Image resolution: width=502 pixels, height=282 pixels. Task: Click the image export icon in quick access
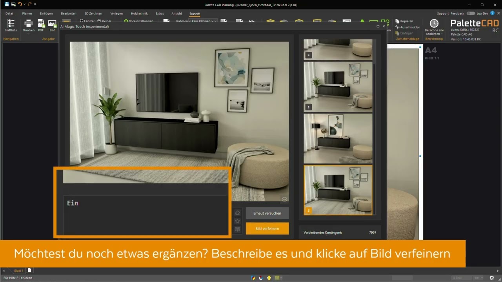[x=13, y=4]
